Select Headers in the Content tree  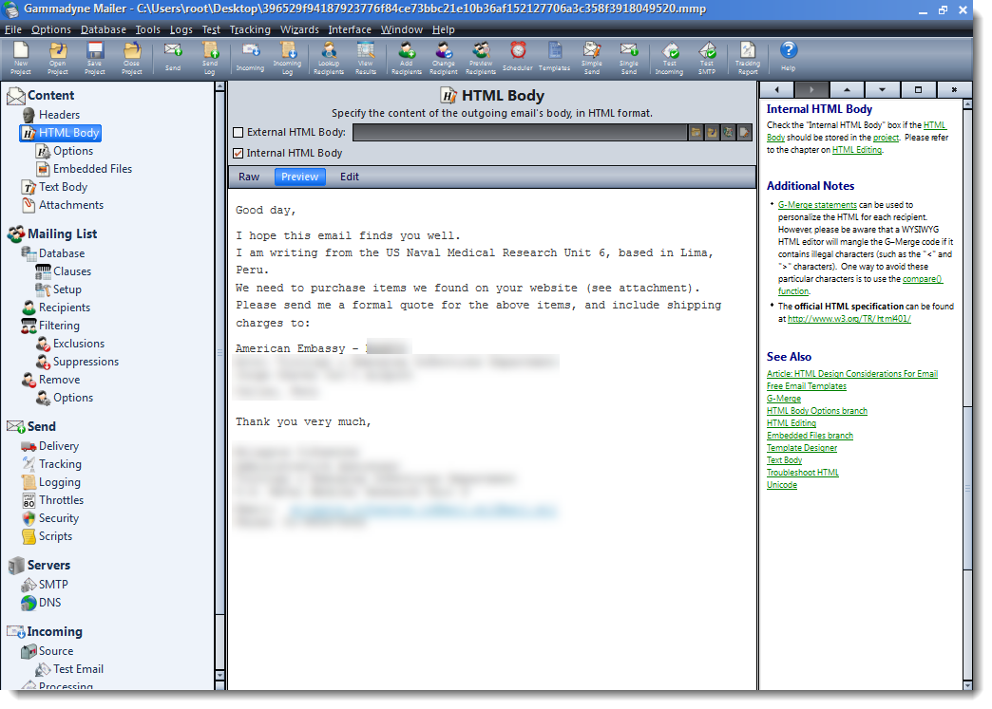click(60, 115)
